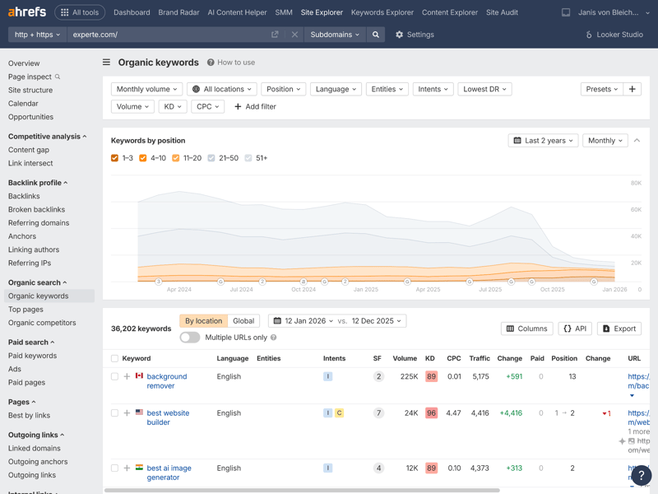Open the Monthly volume dropdown

coord(146,89)
